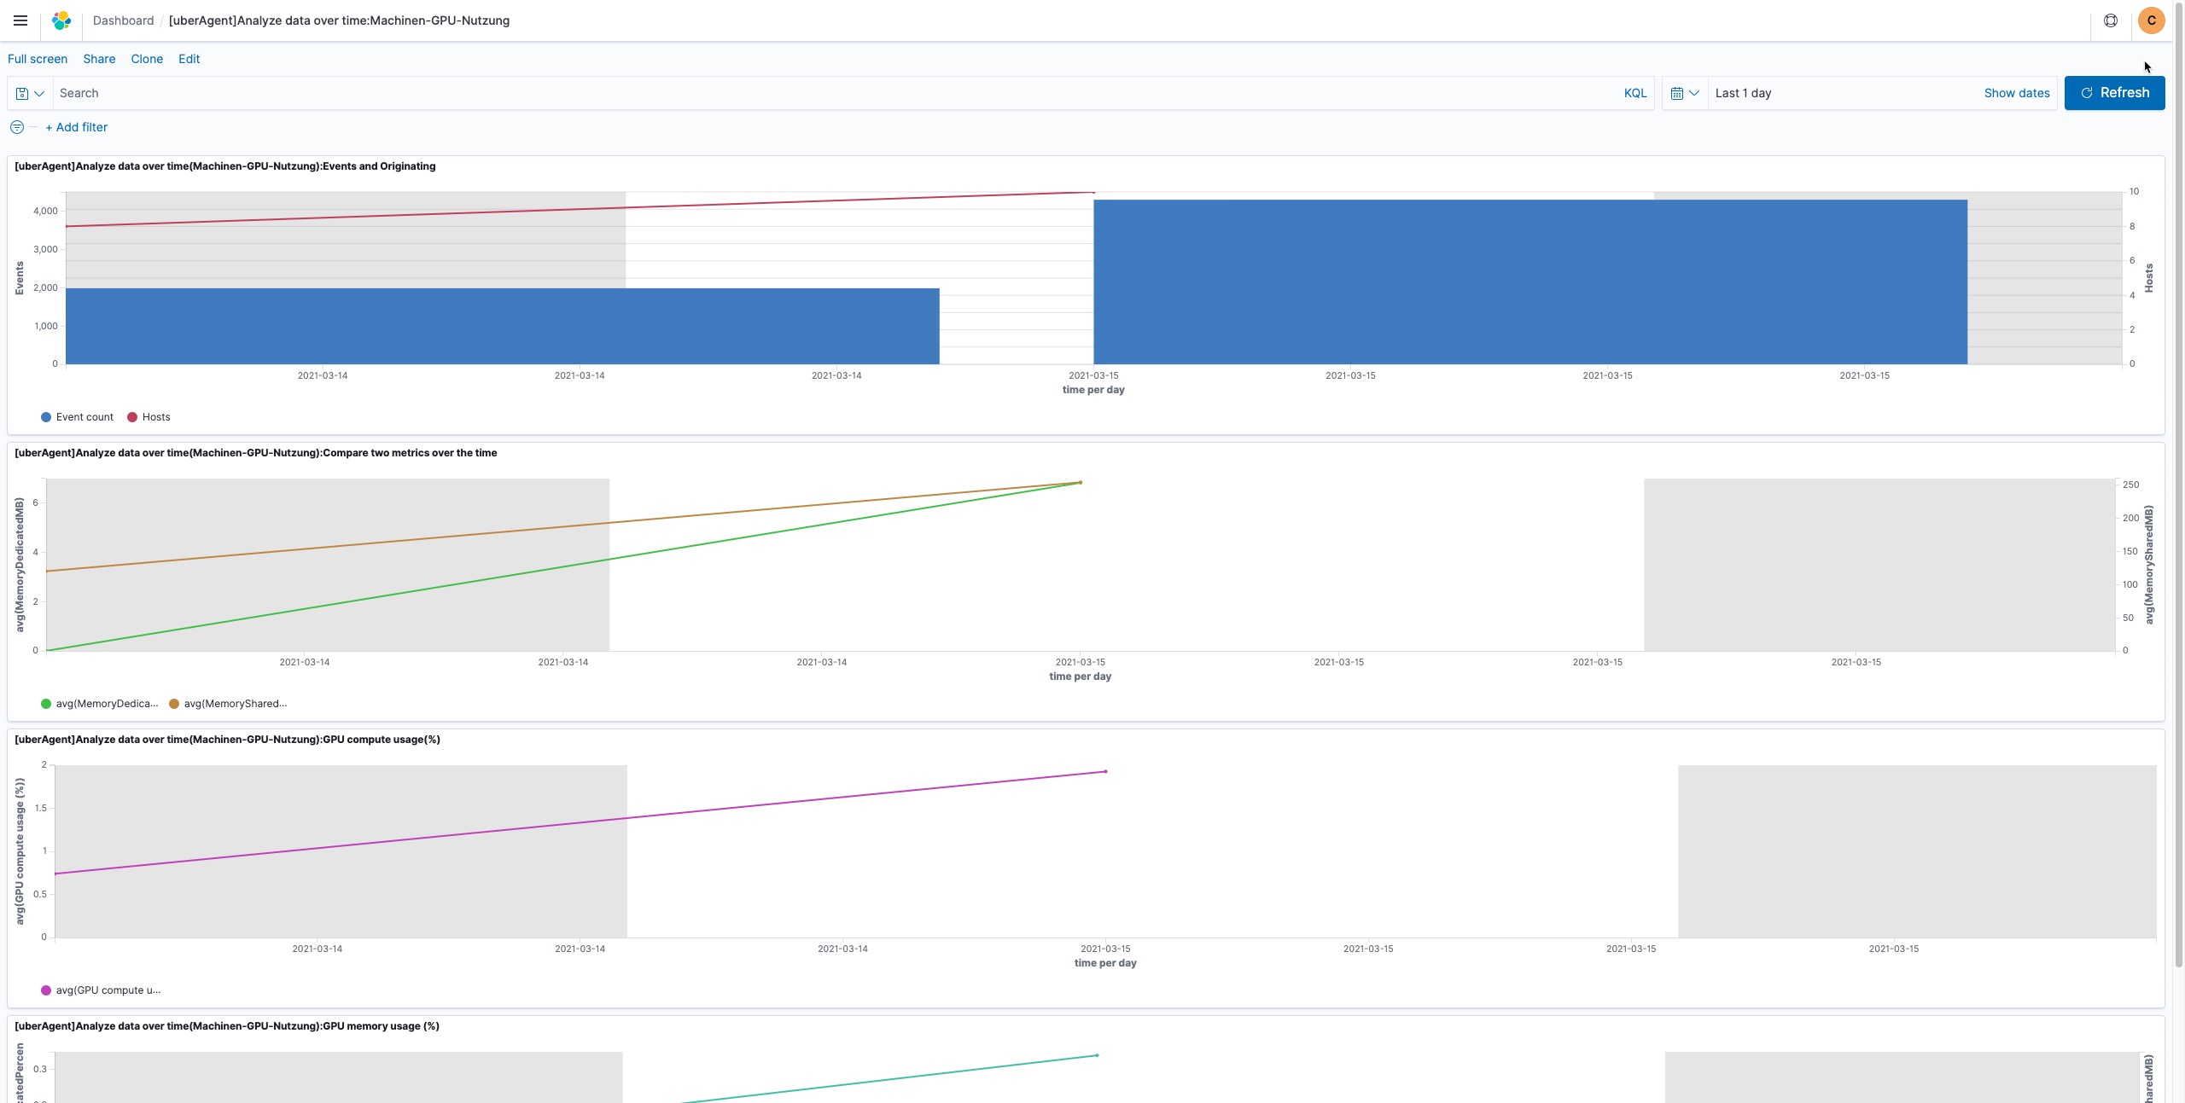Viewport: 2185px width, 1103px height.
Task: Toggle avg(MemoryDedicated) legend series
Action: [106, 704]
